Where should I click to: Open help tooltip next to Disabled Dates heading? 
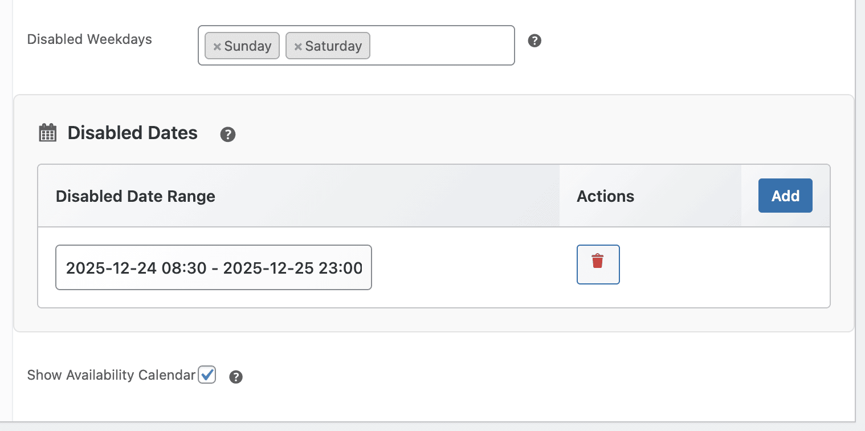point(228,135)
